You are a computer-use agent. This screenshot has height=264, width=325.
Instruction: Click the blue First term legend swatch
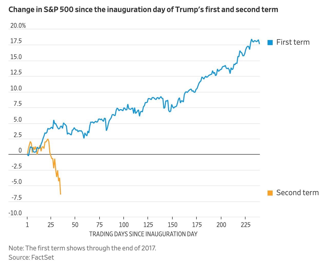[270, 42]
